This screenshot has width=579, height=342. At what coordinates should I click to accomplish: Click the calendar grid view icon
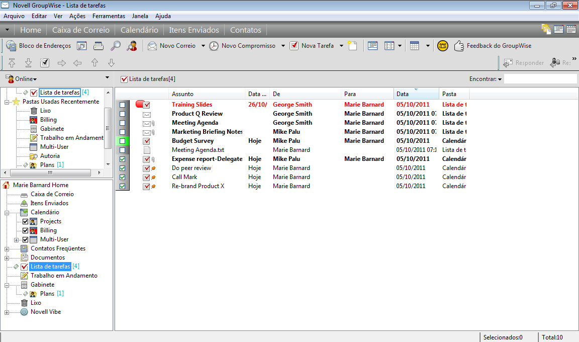coord(415,46)
